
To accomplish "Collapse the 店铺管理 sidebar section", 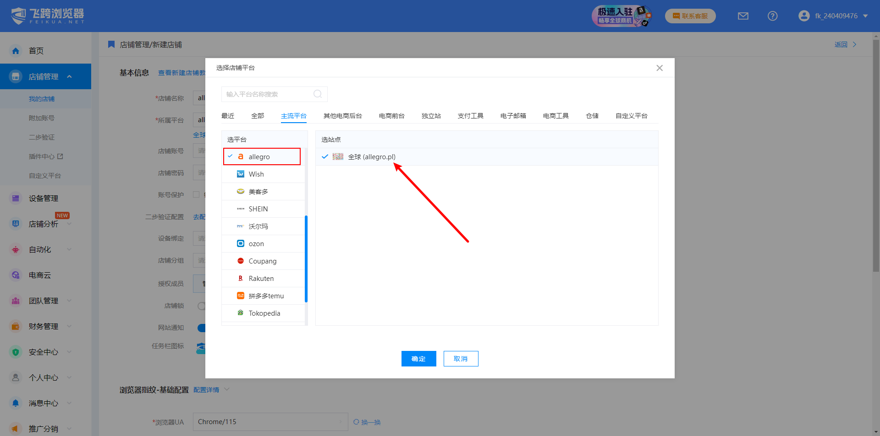I will [70, 76].
